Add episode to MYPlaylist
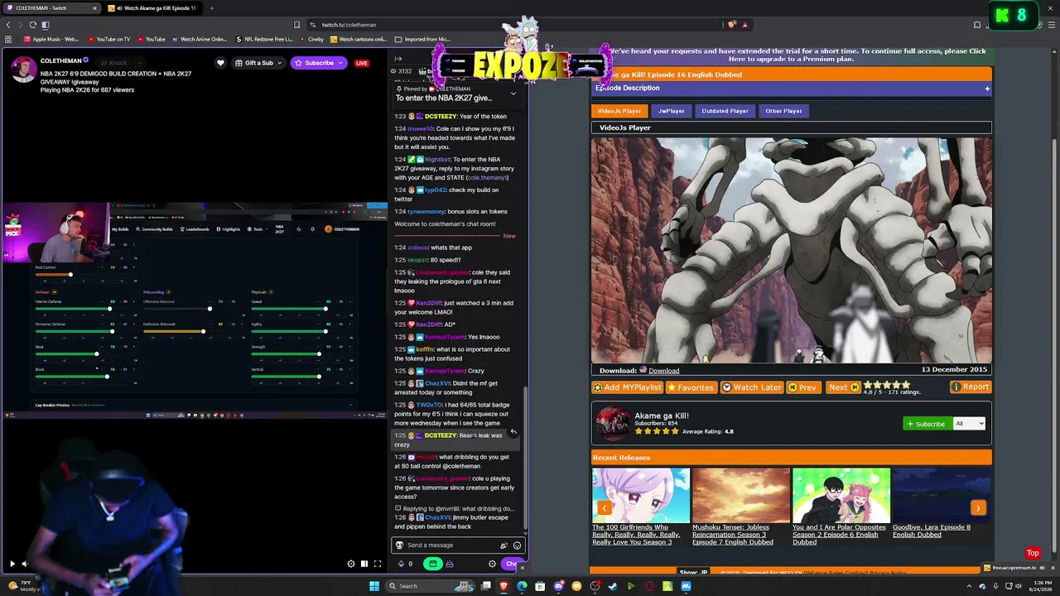Viewport: 1060px width, 596px height. coord(627,387)
